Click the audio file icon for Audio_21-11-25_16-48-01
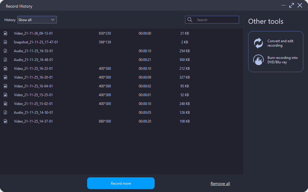Image resolution: width=308 pixels, height=192 pixels. 6,60
